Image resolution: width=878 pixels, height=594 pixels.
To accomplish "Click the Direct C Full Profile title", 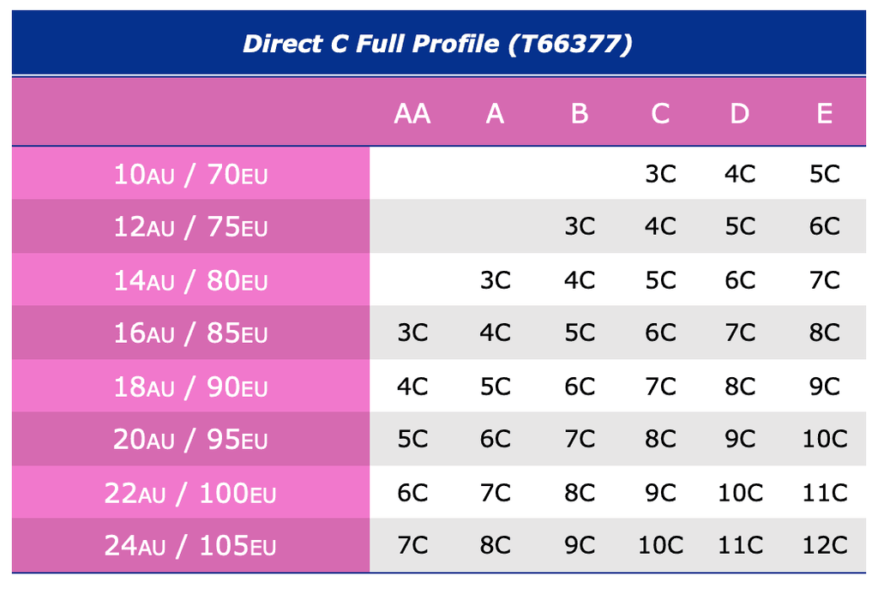I will pos(437,44).
